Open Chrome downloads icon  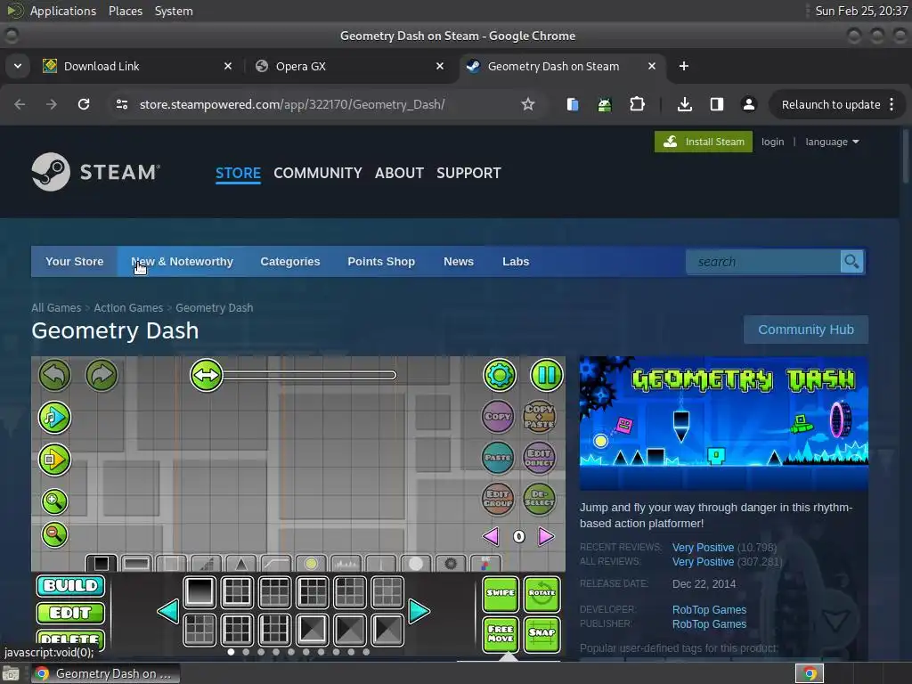coord(685,104)
